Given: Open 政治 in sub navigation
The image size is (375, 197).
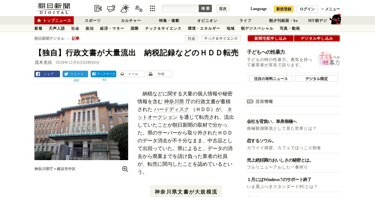Looking at the screenshot, I should coord(89,28).
